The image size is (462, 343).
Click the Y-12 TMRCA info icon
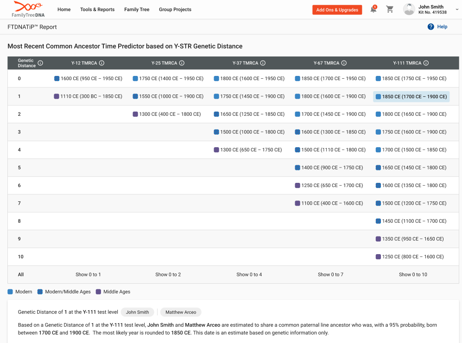pyautogui.click(x=101, y=63)
